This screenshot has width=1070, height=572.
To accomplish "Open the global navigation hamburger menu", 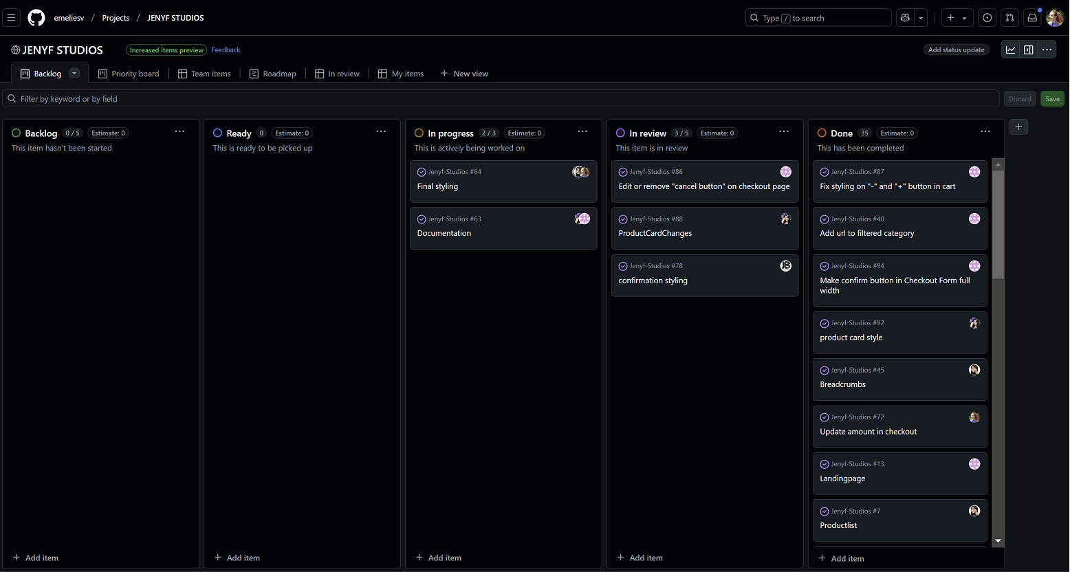I will coord(11,17).
